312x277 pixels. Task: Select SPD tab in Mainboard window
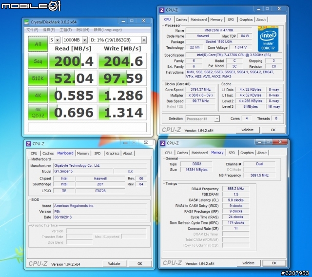[97, 154]
